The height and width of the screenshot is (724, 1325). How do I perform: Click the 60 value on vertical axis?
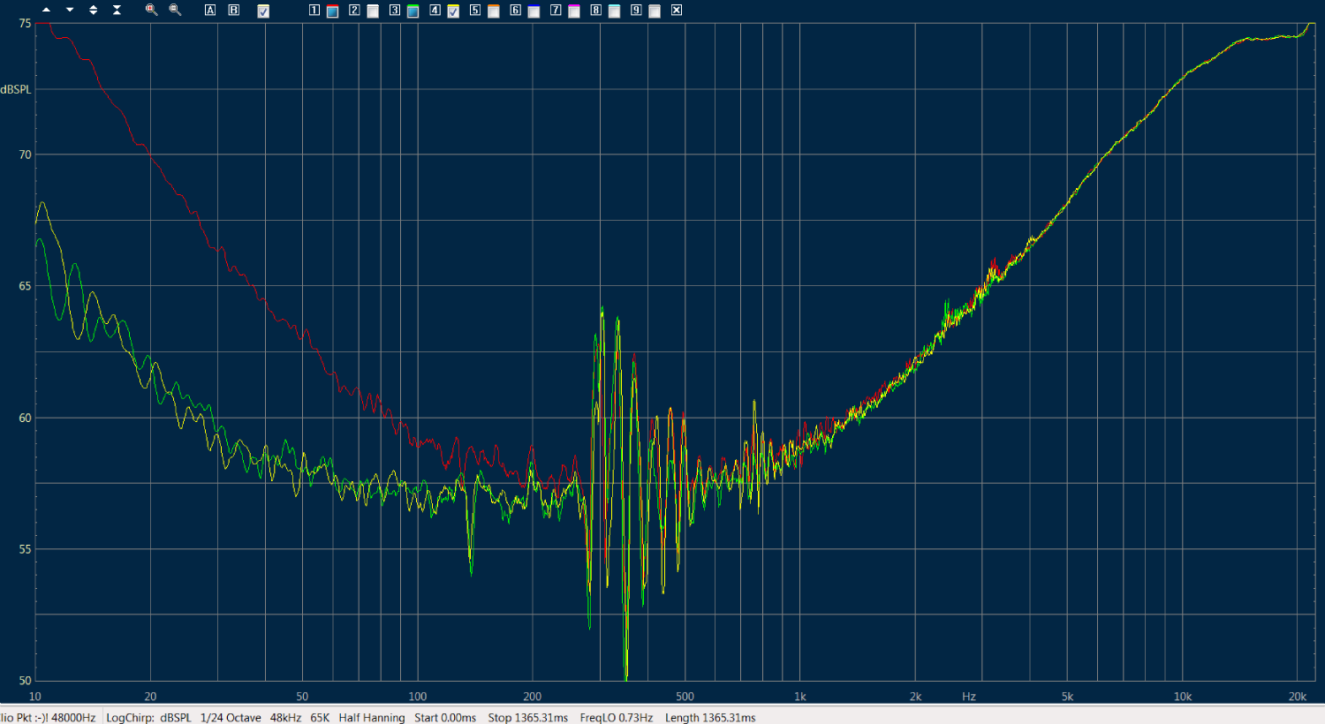coord(25,418)
